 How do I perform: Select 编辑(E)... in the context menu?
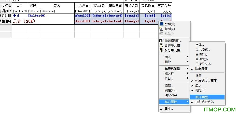(174, 90)
